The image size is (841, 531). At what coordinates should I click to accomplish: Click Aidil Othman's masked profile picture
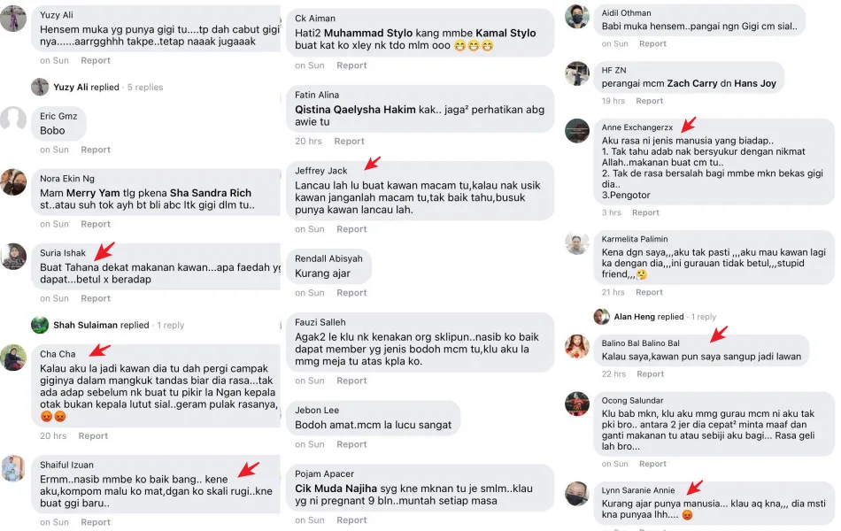point(577,16)
